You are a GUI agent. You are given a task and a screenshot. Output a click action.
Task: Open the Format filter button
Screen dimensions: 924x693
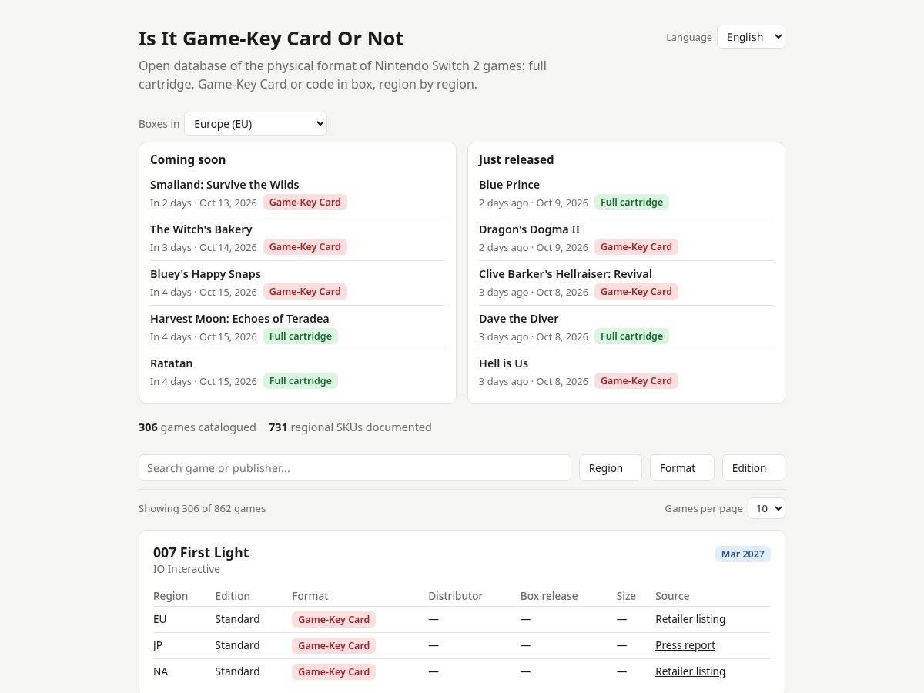tap(682, 468)
